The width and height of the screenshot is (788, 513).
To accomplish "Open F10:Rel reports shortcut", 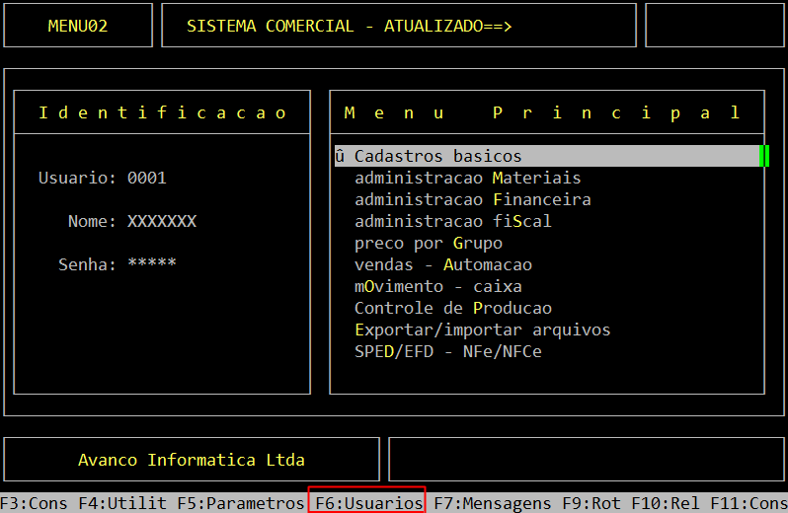I will click(666, 503).
